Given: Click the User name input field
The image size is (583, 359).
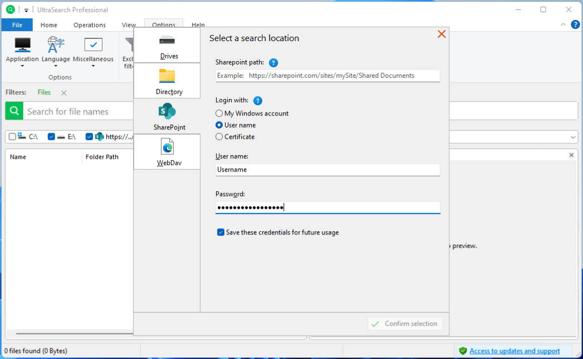Looking at the screenshot, I should pos(327,169).
